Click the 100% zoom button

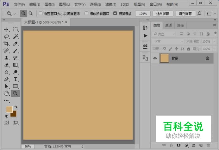(x=143, y=14)
